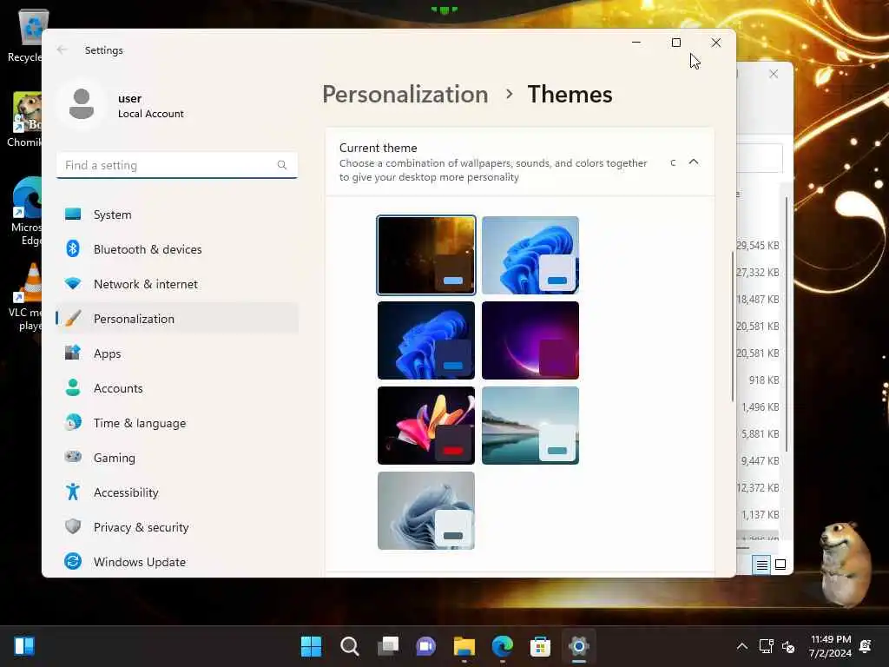Viewport: 889px width, 667px height.
Task: Open the Windows Start menu
Action: point(311,646)
